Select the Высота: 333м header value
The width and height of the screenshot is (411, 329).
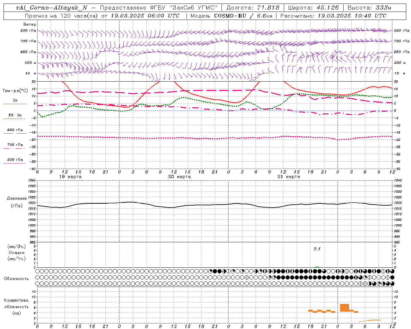(x=370, y=8)
